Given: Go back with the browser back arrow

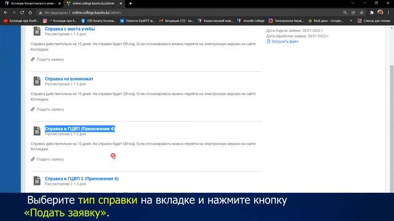Looking at the screenshot, I should [6, 12].
